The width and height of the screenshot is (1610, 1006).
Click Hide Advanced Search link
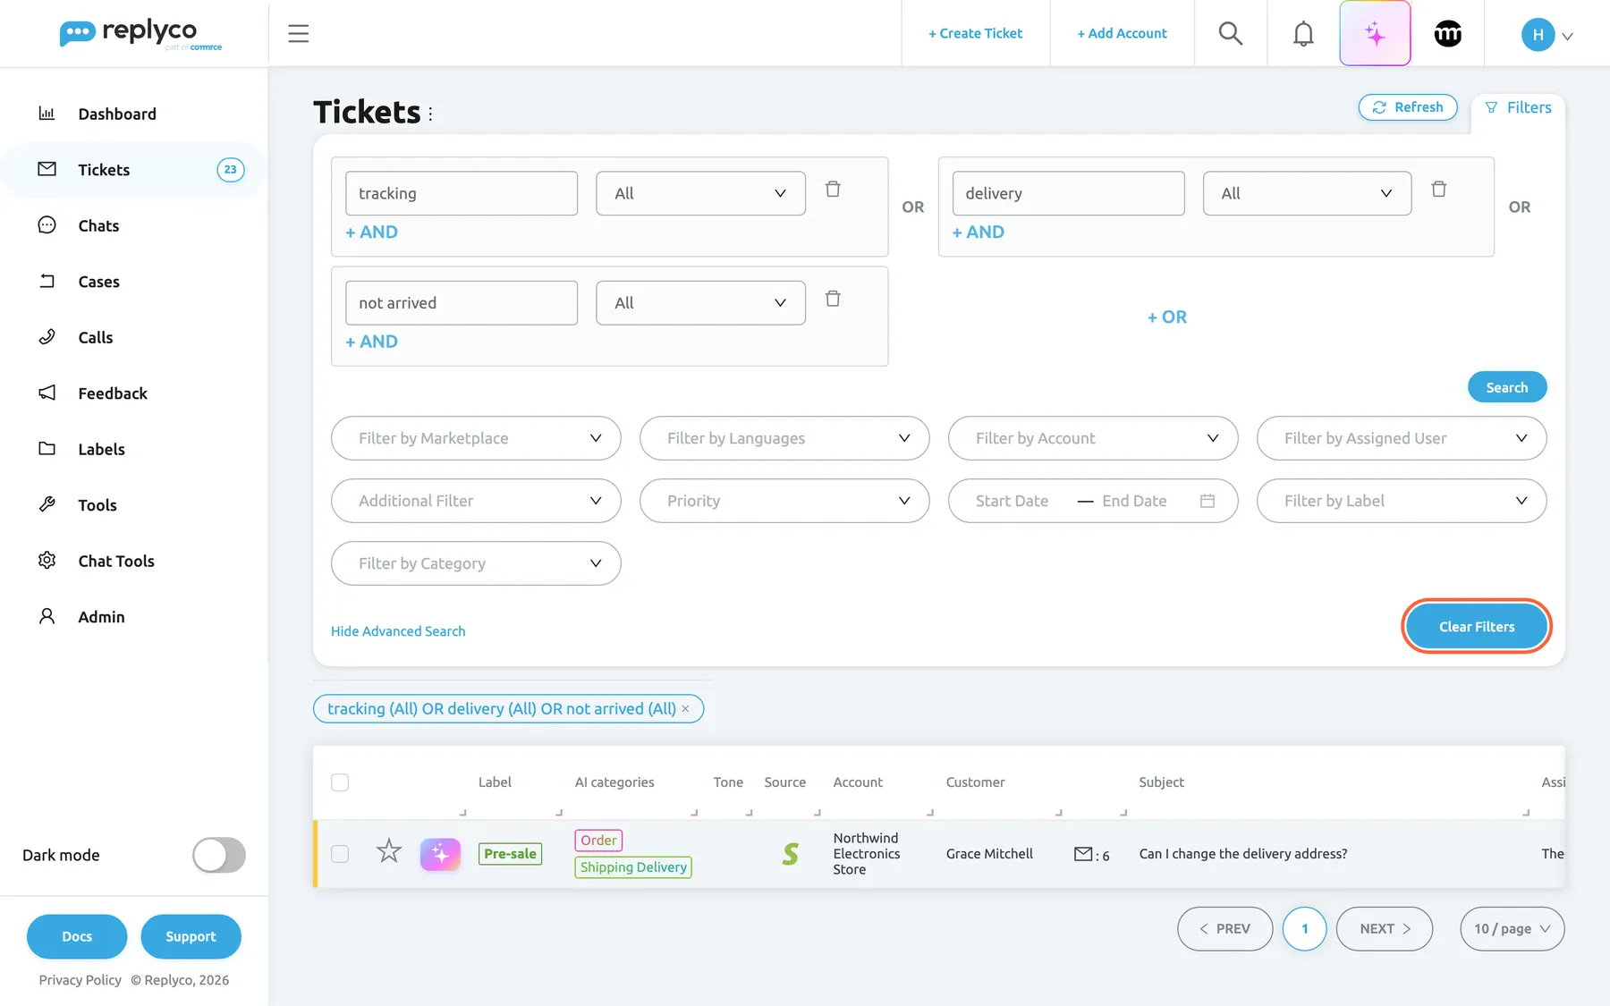pos(398,631)
